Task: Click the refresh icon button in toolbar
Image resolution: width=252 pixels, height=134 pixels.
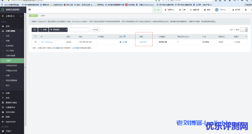Action: pyautogui.click(x=35, y=30)
